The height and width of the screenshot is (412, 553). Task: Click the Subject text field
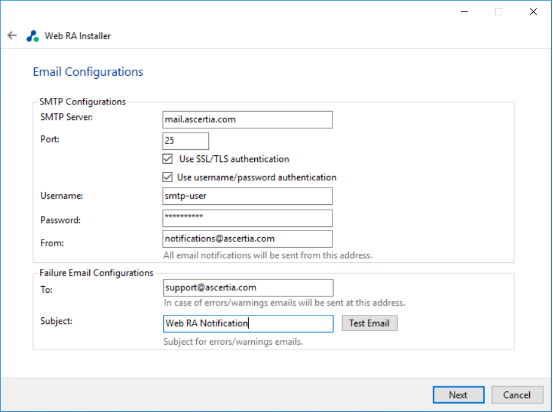coord(247,323)
